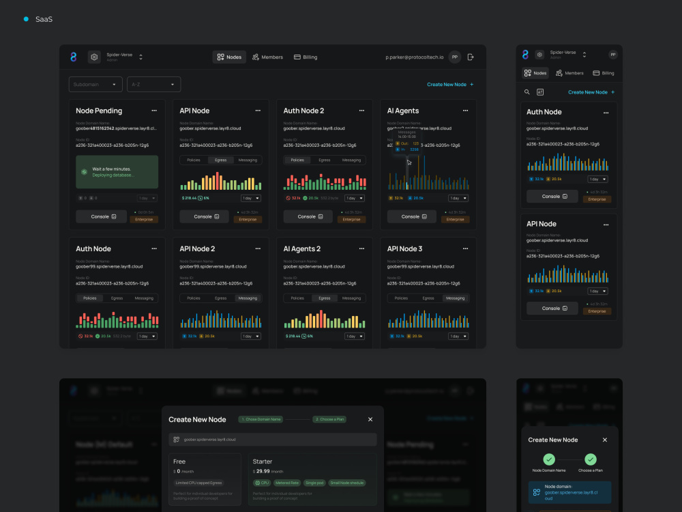The image size is (682, 512).
Task: Open settings gear in mobile panel header
Action: [x=539, y=55]
